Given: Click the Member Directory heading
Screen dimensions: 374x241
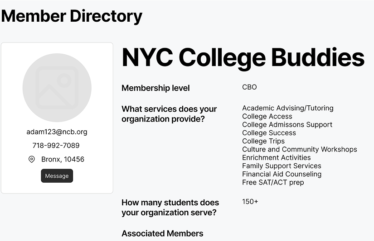Looking at the screenshot, I should click(x=72, y=16).
